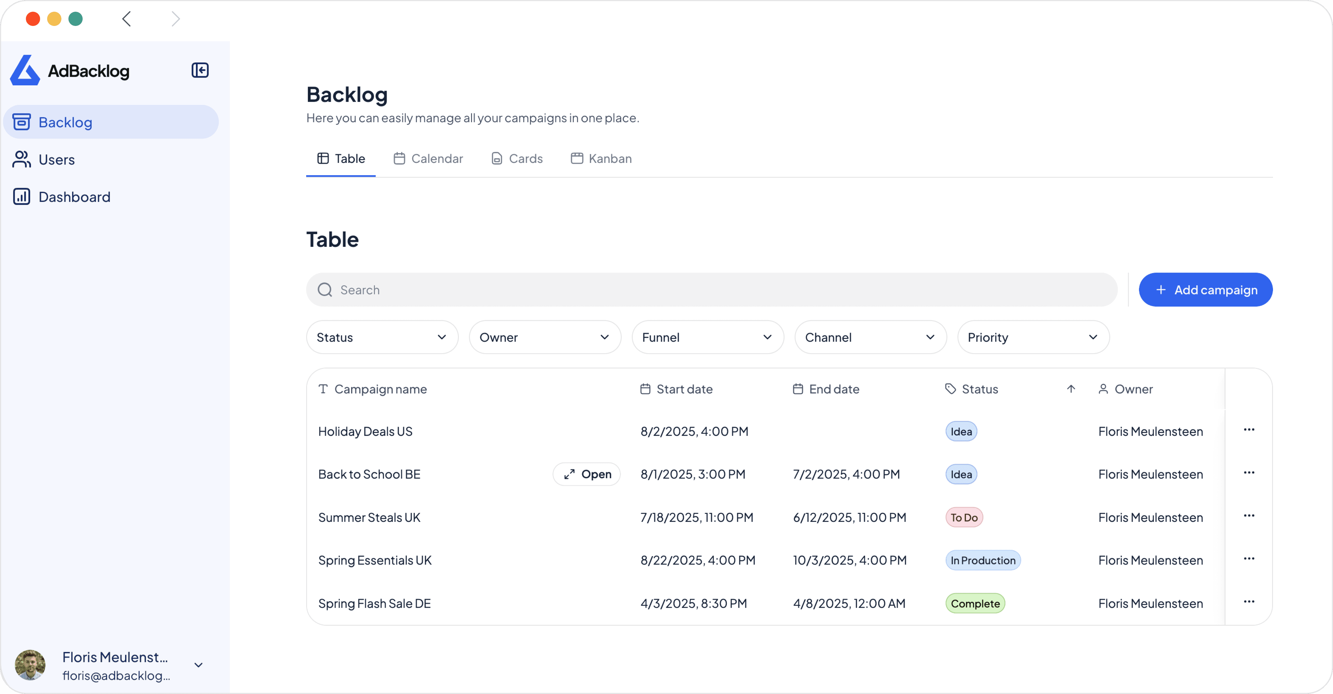Screen dimensions: 1333x694
Task: Switch to the Calendar view tab
Action: [428, 159]
